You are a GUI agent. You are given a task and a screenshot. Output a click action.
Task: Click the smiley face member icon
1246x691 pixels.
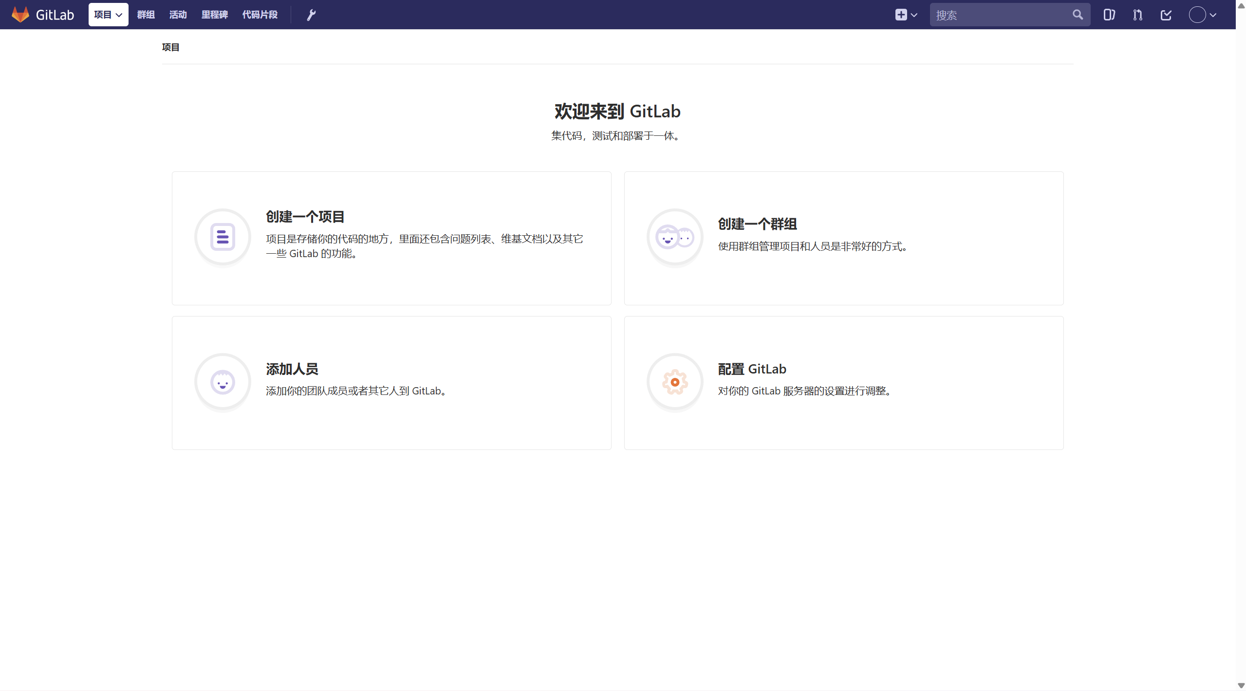[x=223, y=382]
